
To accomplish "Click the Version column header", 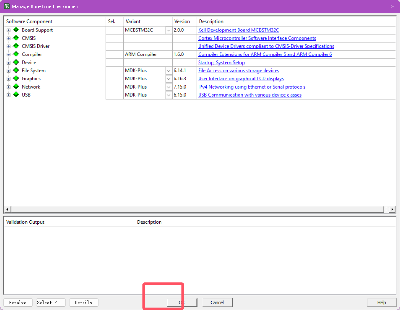I will 185,21.
